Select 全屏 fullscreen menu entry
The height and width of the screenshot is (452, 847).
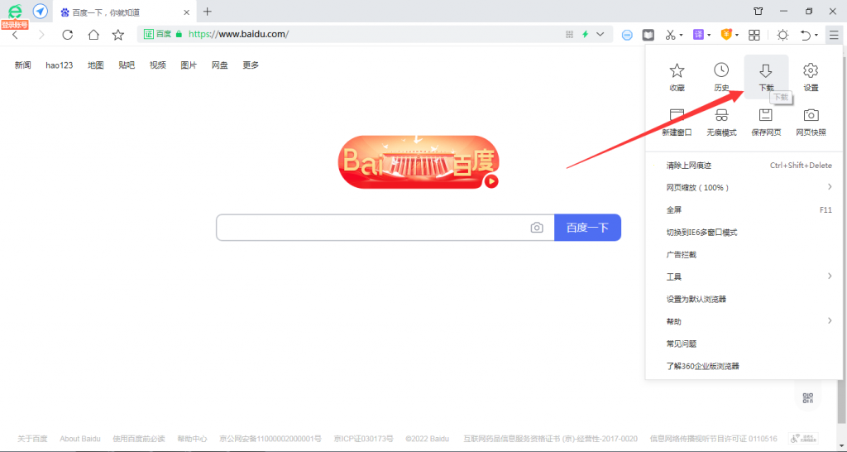(744, 209)
